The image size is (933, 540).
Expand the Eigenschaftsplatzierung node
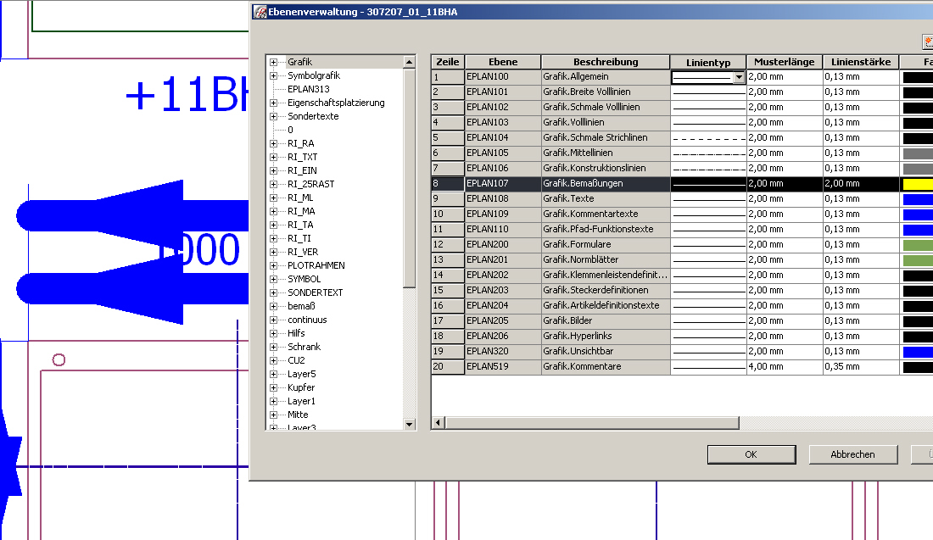pyautogui.click(x=273, y=103)
